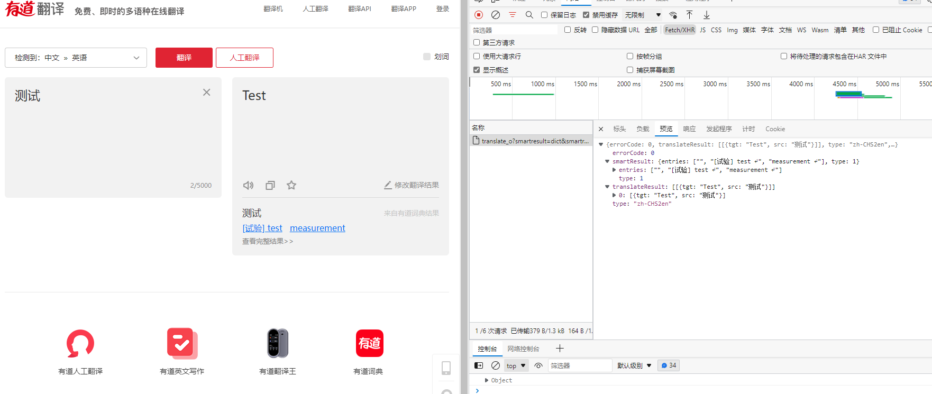Enable 按帧分组 checkbox

[630, 56]
